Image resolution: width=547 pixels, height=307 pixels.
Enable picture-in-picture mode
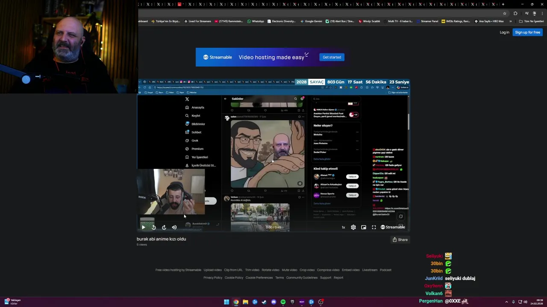click(364, 227)
